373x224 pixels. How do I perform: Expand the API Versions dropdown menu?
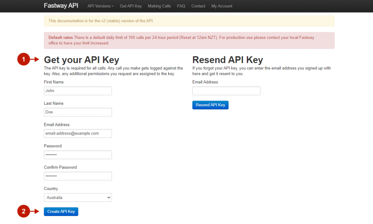pyautogui.click(x=101, y=6)
